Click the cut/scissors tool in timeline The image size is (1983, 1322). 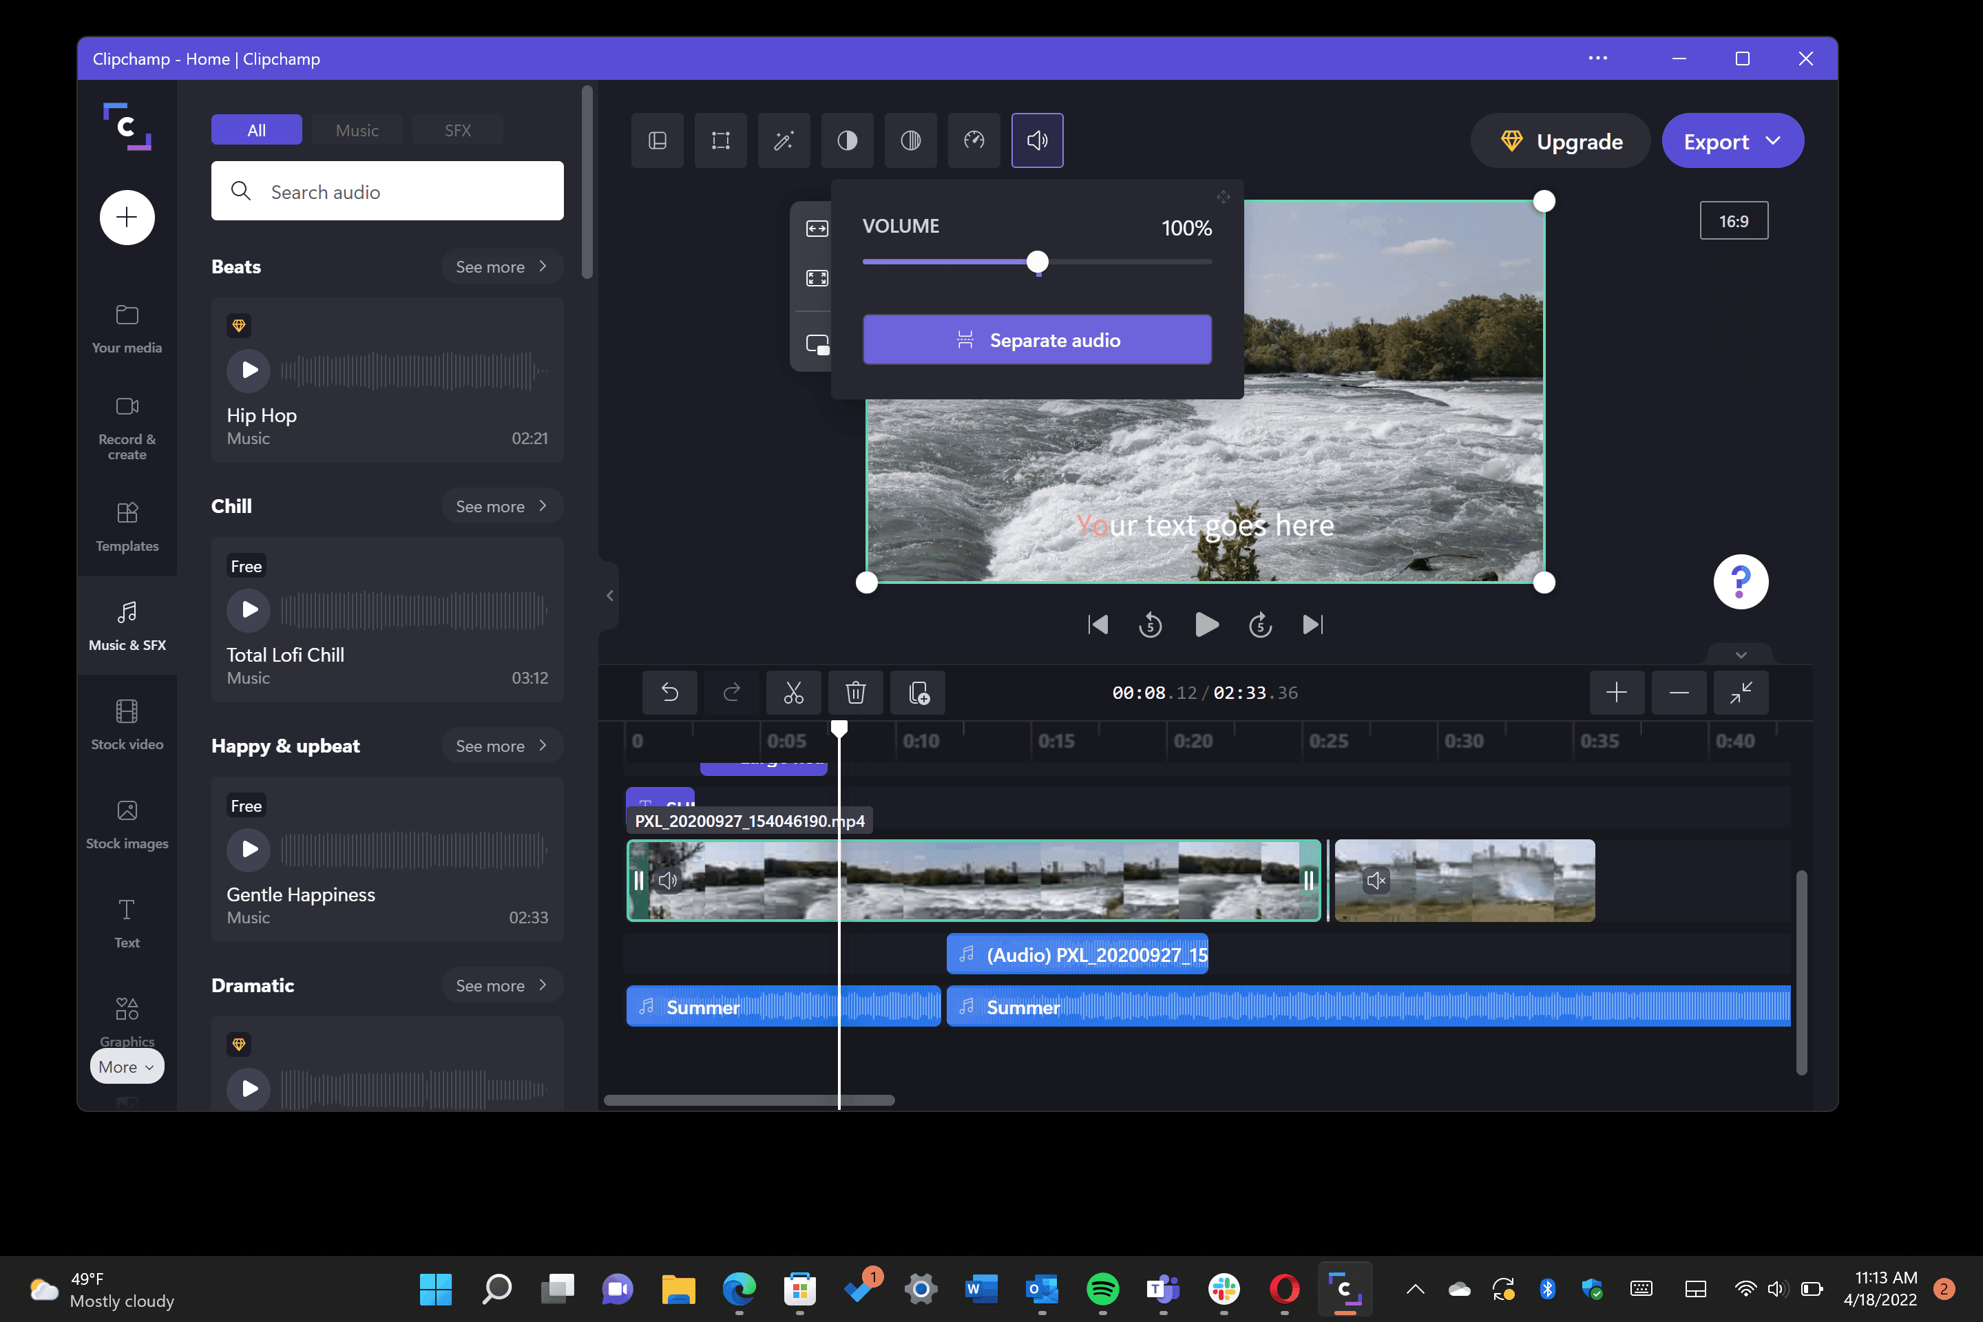[793, 692]
